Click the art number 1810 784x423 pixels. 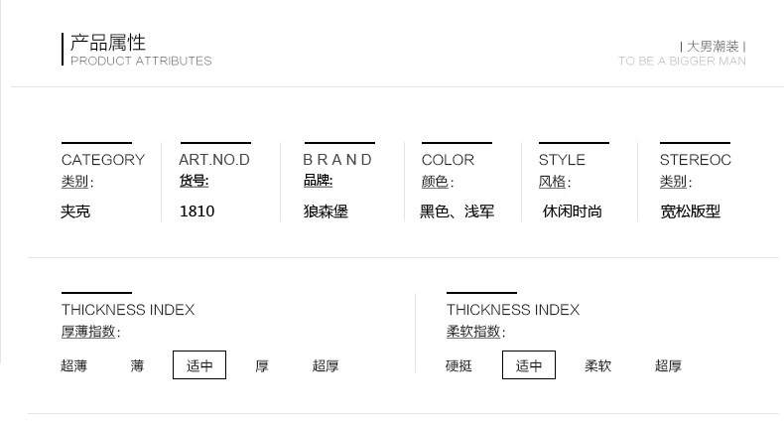(196, 211)
